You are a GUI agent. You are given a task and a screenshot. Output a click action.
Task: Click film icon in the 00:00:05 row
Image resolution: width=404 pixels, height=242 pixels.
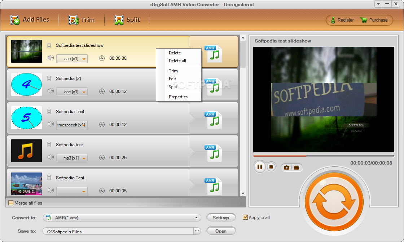(x=49, y=178)
